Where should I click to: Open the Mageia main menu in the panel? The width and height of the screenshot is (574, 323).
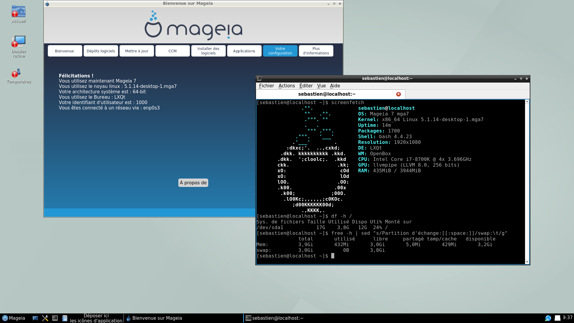coord(14,318)
